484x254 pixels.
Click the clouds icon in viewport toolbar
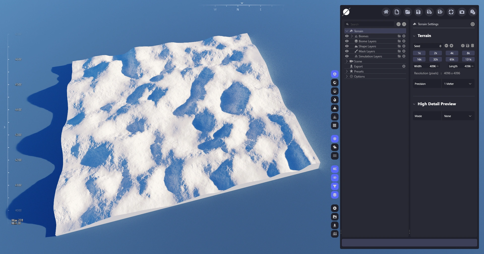click(335, 147)
